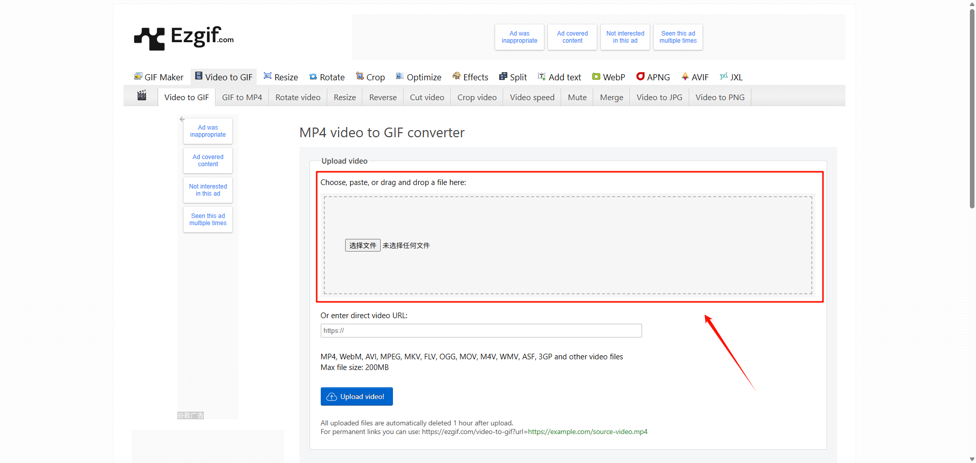
Task: Open the Effects menu item
Action: (470, 77)
